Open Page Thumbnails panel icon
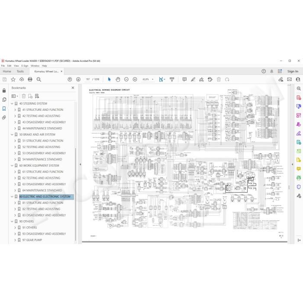303x303 pixels. (4, 100)
